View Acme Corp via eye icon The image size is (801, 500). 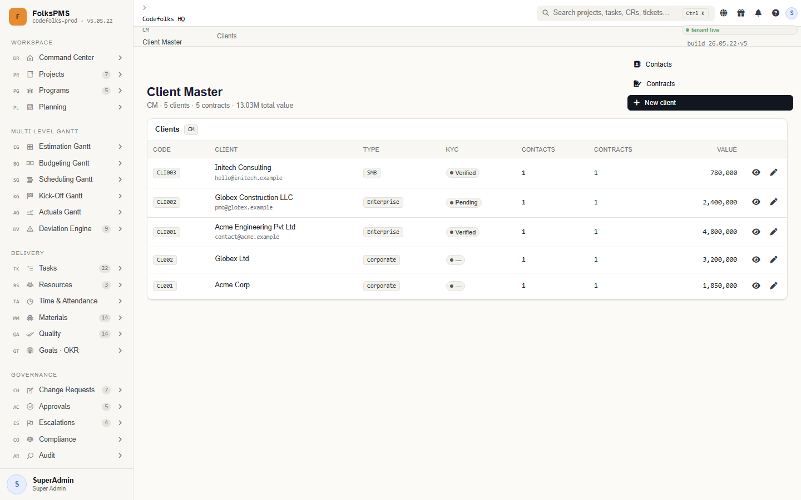tap(756, 286)
